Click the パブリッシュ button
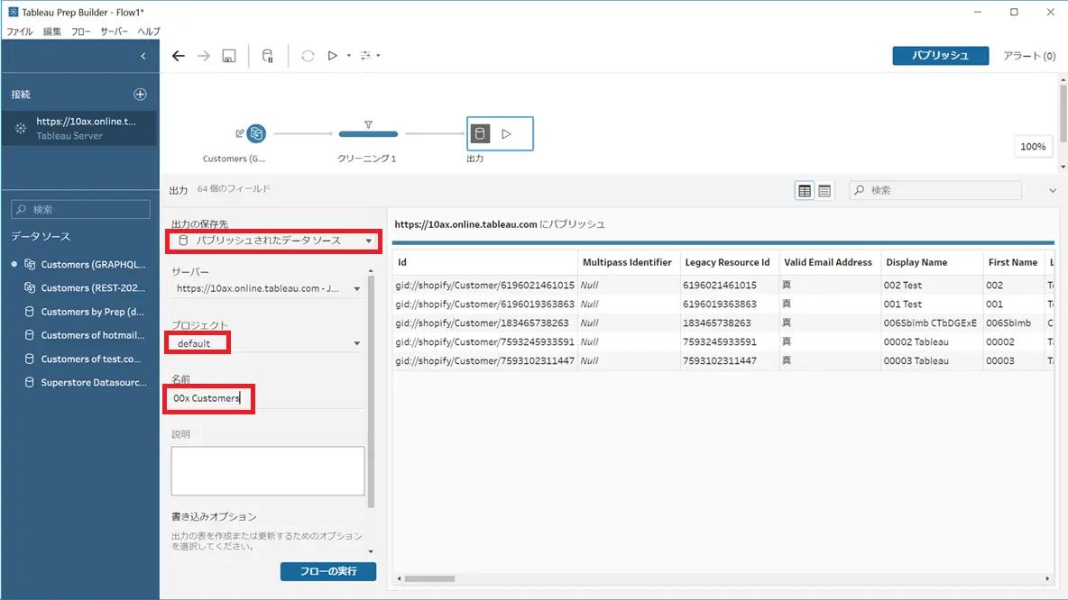The height and width of the screenshot is (600, 1068). click(x=941, y=56)
